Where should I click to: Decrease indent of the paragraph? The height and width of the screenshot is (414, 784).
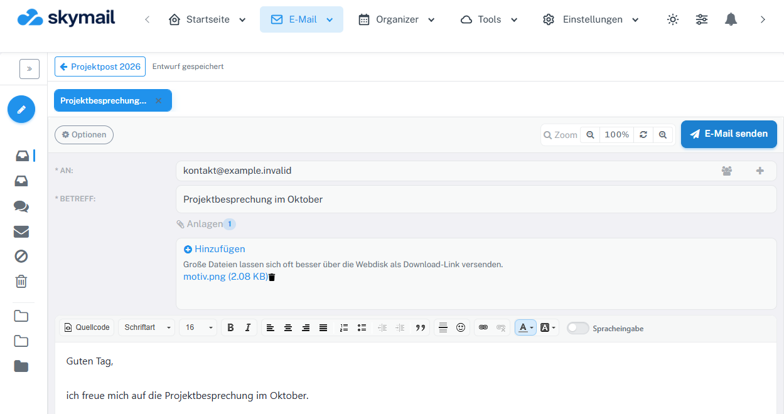pos(382,327)
